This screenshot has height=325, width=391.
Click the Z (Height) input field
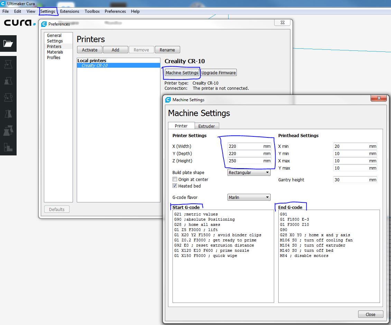click(249, 161)
